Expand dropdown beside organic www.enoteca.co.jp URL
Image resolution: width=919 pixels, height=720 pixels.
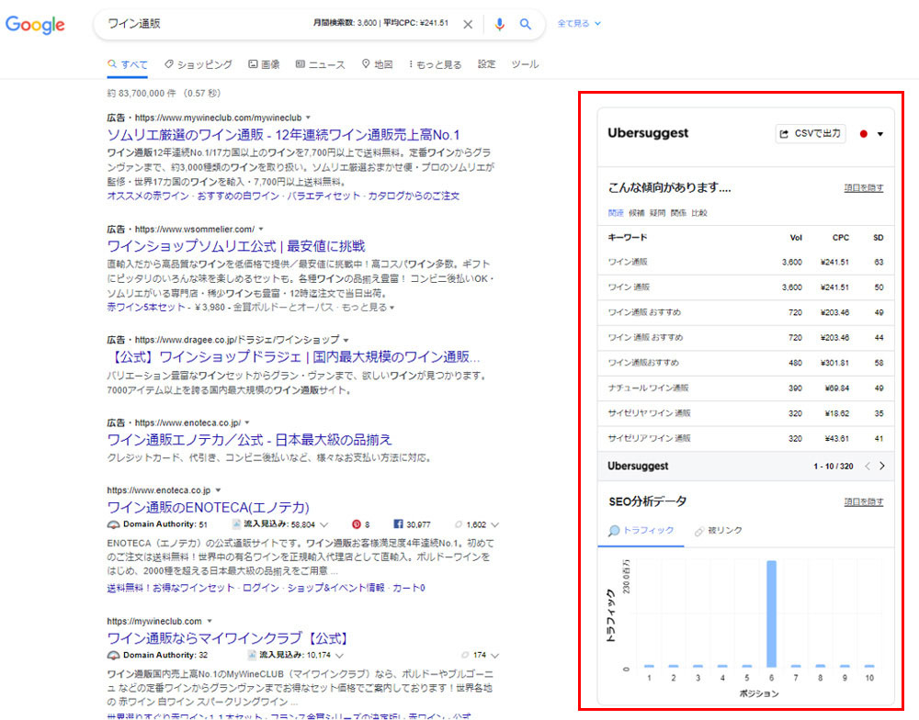click(218, 490)
